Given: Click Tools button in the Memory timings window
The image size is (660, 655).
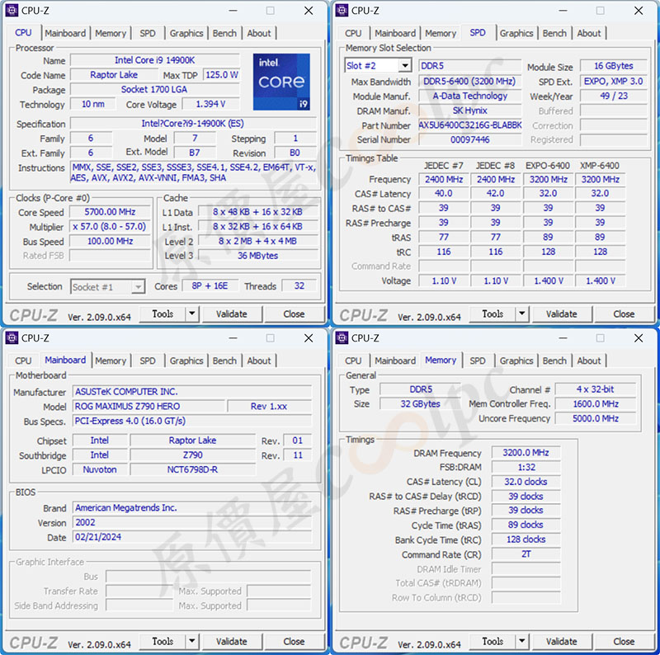Looking at the screenshot, I should tap(493, 641).
